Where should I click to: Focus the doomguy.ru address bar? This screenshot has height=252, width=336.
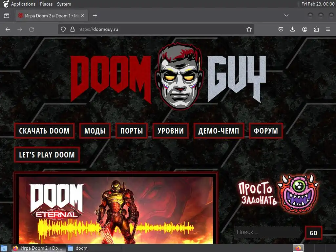click(x=156, y=29)
